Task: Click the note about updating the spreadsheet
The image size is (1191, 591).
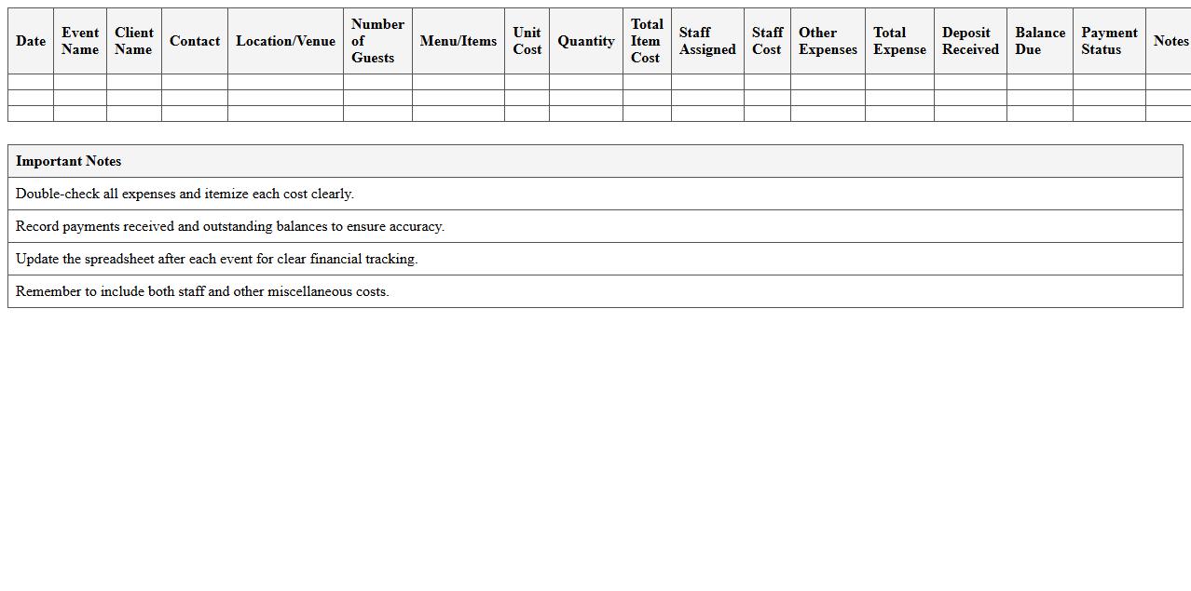Action: click(x=595, y=259)
